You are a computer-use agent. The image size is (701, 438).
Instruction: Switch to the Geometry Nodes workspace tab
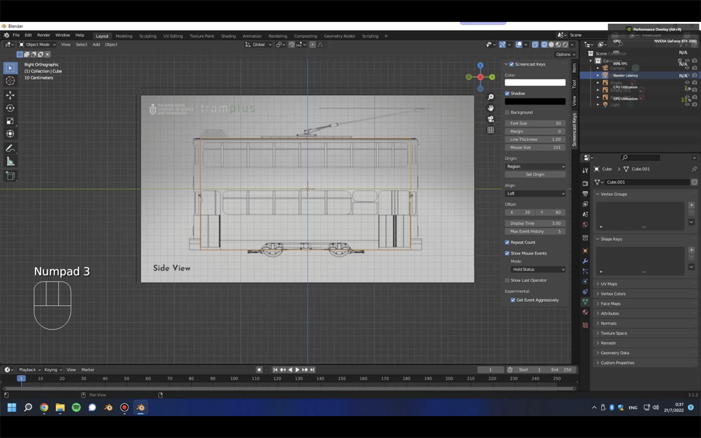coord(340,36)
